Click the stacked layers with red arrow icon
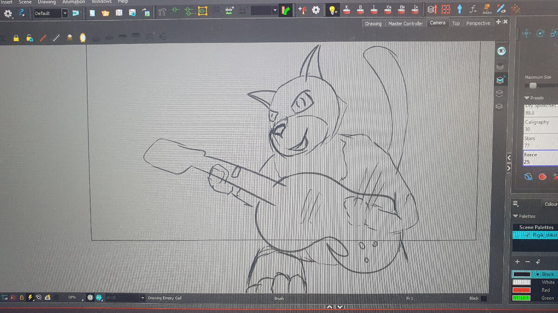Viewport: 558px width, 313px height. (x=432, y=9)
